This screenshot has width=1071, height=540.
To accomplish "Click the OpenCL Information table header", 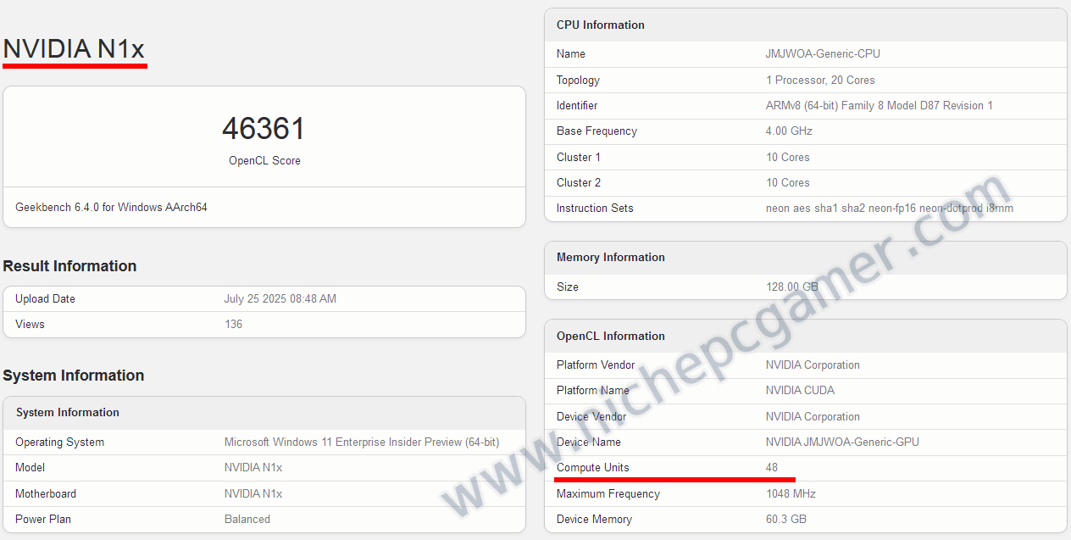I will click(611, 336).
